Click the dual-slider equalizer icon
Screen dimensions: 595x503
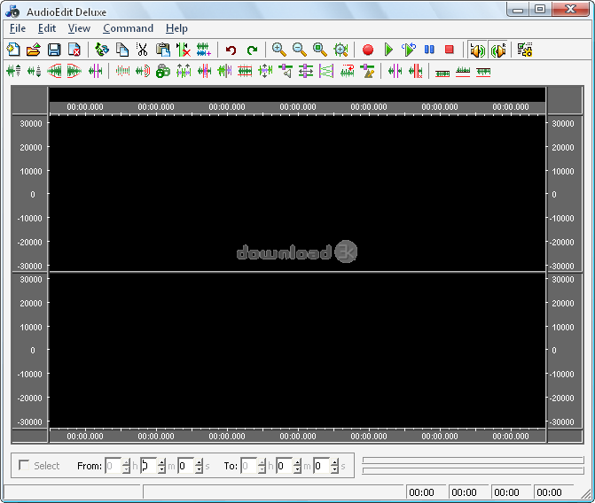point(306,71)
